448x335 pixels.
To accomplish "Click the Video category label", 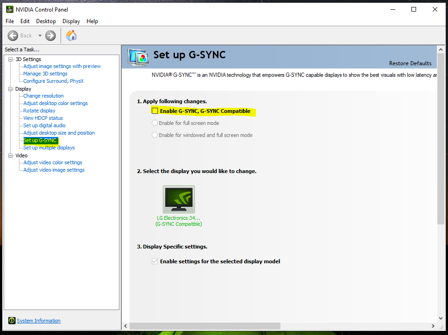I will pos(21,155).
